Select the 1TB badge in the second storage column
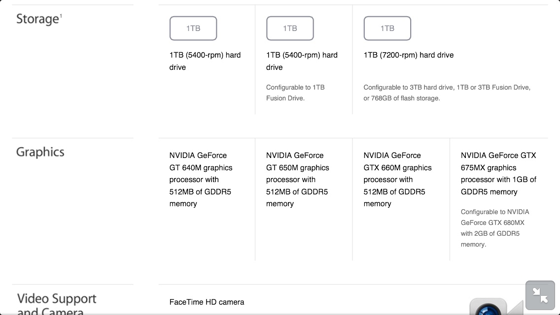560x315 pixels. pyautogui.click(x=290, y=28)
